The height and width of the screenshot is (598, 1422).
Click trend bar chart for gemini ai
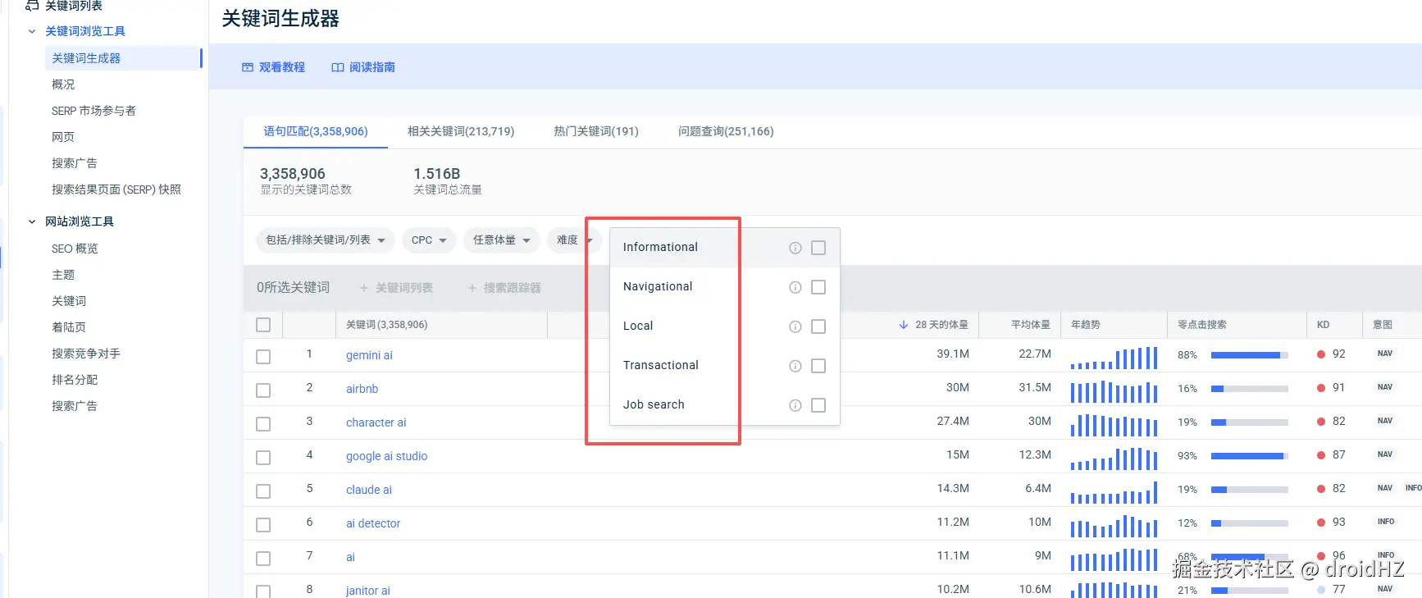1114,358
